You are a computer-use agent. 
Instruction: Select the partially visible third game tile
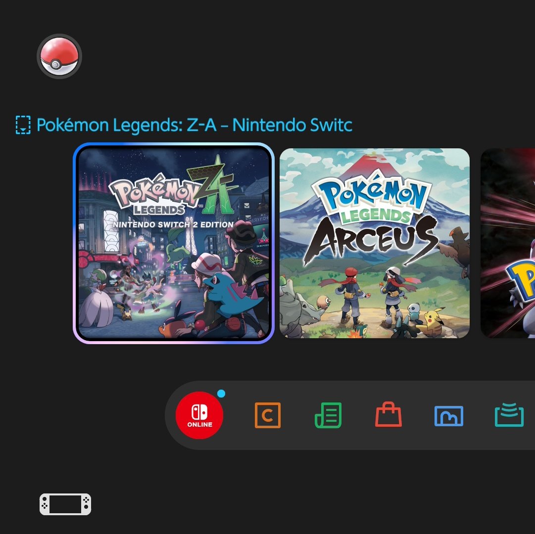(x=508, y=243)
